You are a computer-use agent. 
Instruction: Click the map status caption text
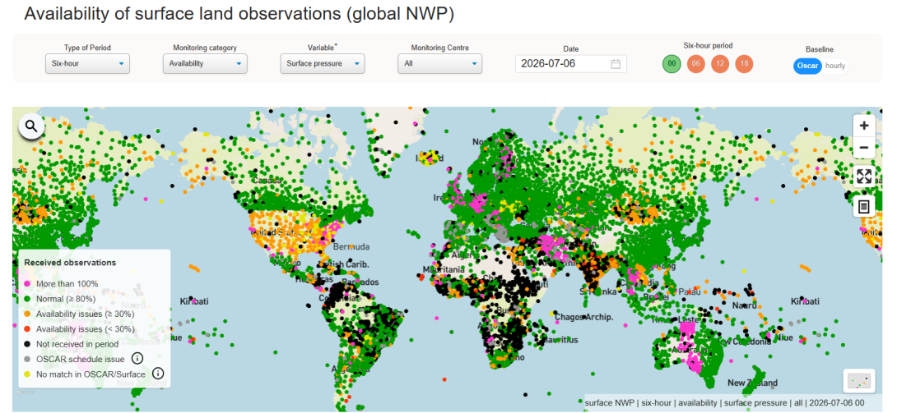(x=725, y=402)
